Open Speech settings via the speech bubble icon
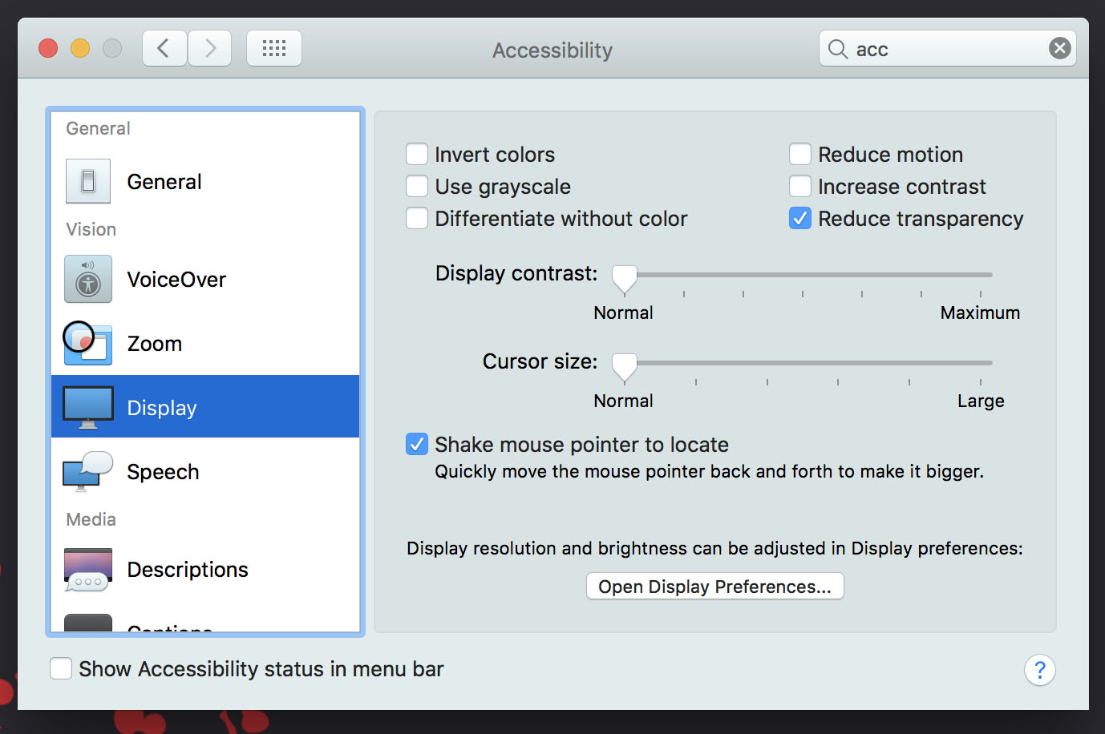 [87, 471]
